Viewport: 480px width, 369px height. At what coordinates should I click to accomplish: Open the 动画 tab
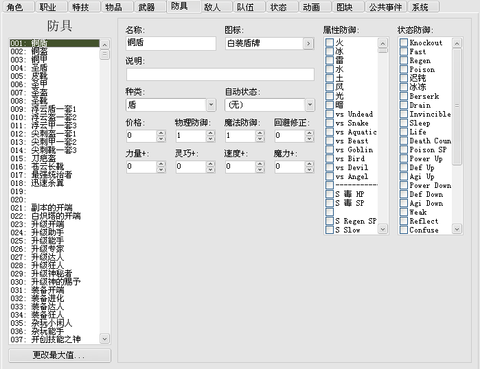tap(315, 7)
